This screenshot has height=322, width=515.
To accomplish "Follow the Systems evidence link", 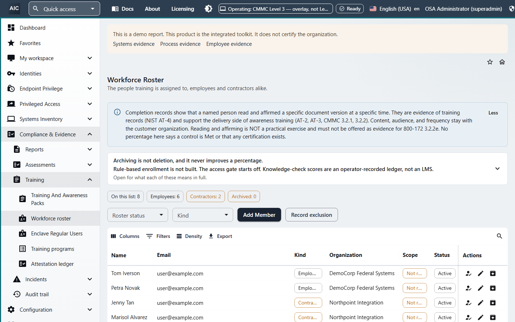I will (x=134, y=44).
